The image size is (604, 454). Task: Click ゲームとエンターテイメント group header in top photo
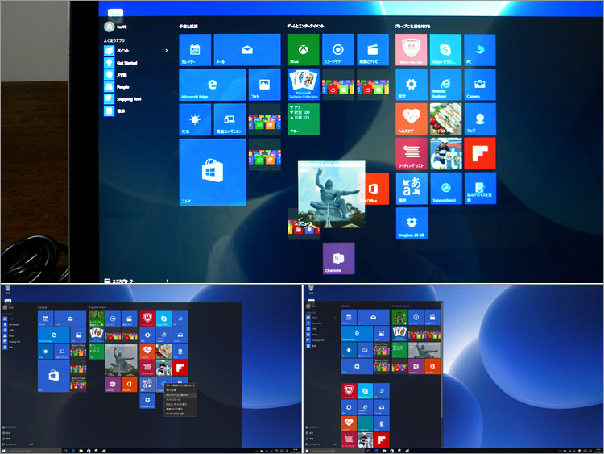[305, 27]
